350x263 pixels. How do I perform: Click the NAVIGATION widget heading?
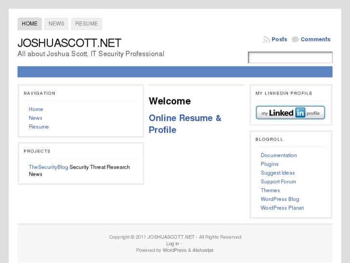click(39, 93)
